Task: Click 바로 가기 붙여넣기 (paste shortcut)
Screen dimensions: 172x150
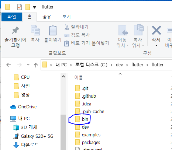Action: coord(86,43)
